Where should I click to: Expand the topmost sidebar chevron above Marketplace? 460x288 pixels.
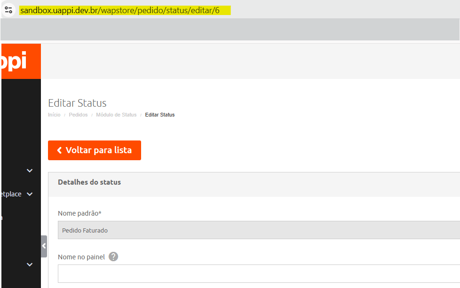[x=30, y=171]
